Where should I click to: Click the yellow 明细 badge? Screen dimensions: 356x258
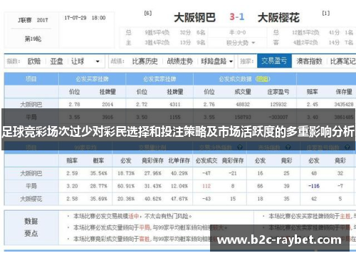[x=263, y=79]
